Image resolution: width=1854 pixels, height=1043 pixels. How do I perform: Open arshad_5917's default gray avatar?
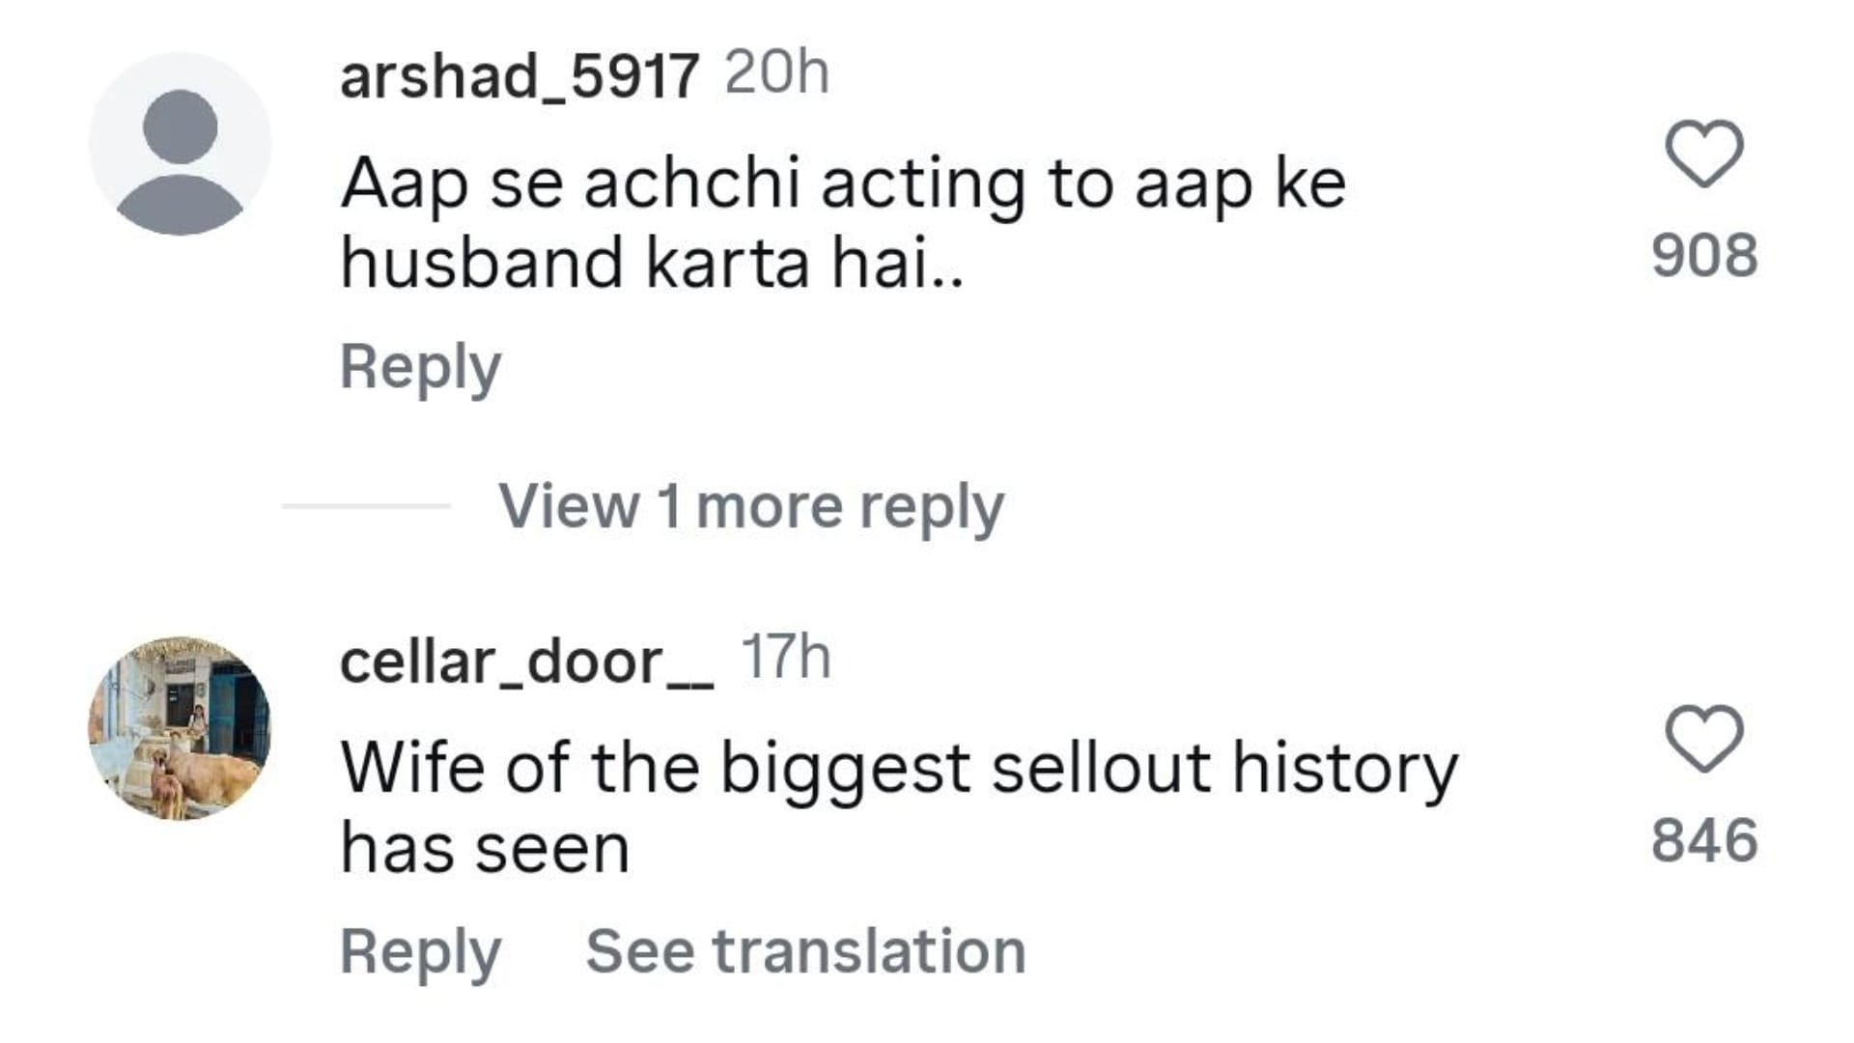[180, 144]
